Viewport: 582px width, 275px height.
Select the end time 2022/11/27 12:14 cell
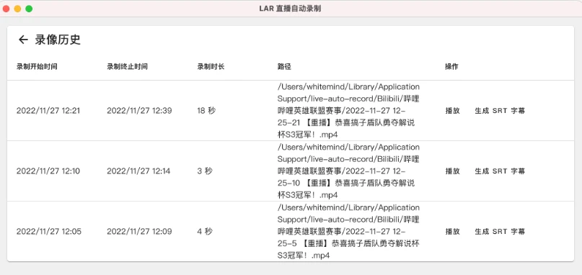point(138,171)
